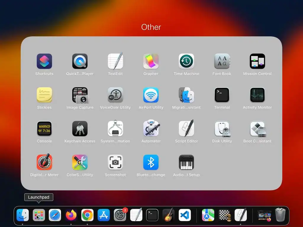Open the Console app
Image resolution: width=303 pixels, height=227 pixels.
tap(44, 129)
